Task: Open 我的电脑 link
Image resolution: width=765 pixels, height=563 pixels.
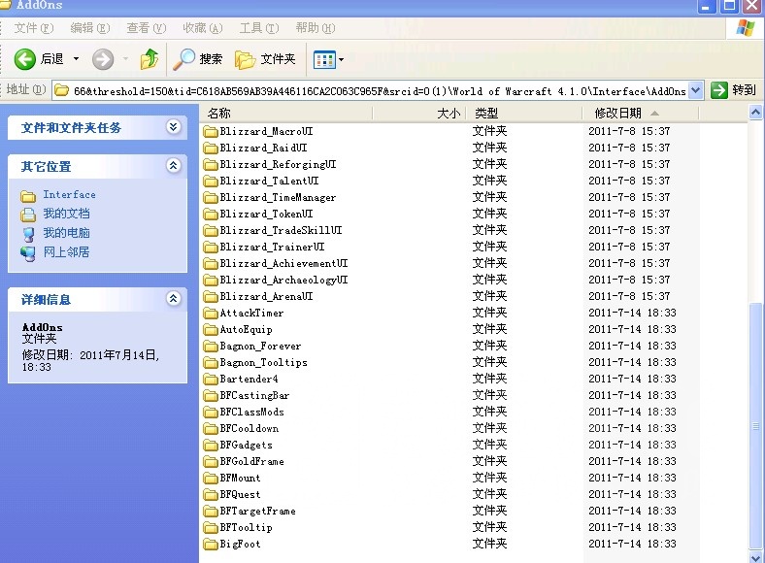Action: point(66,233)
